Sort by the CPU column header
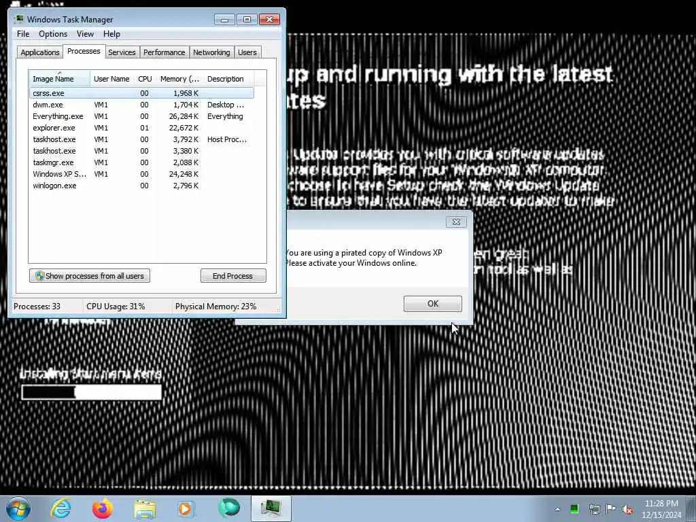This screenshot has height=522, width=696. pyautogui.click(x=145, y=79)
